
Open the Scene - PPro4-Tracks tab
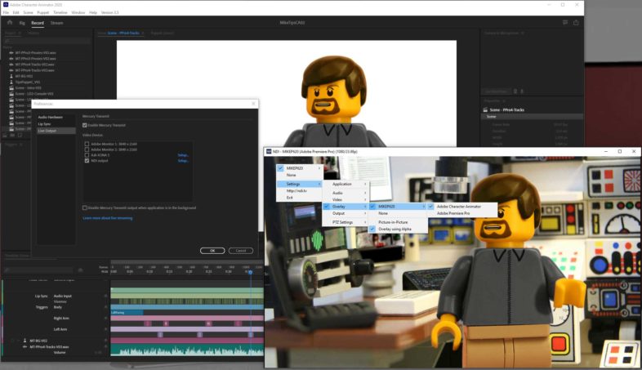coord(123,33)
